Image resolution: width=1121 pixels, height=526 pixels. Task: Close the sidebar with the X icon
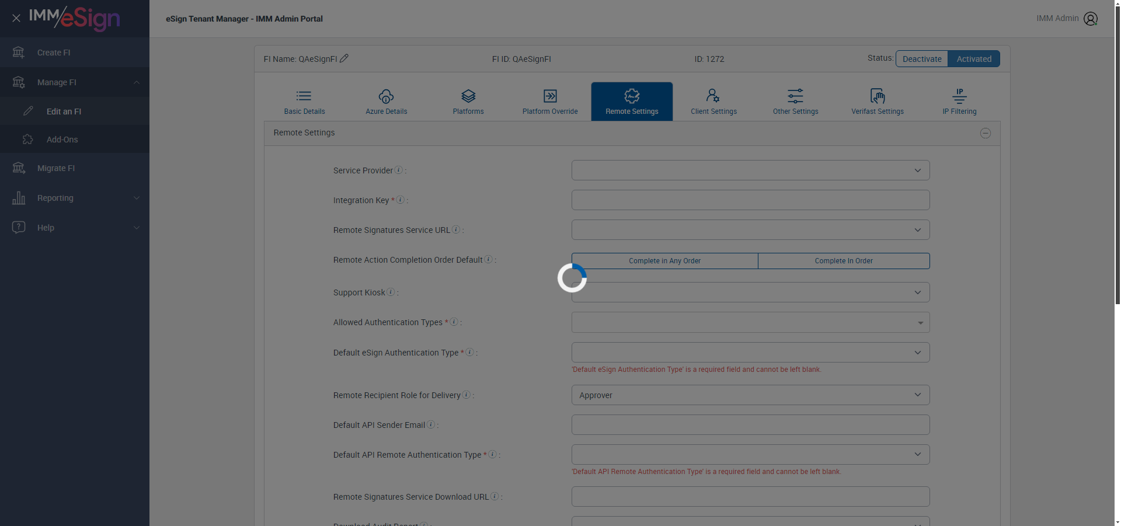16,18
